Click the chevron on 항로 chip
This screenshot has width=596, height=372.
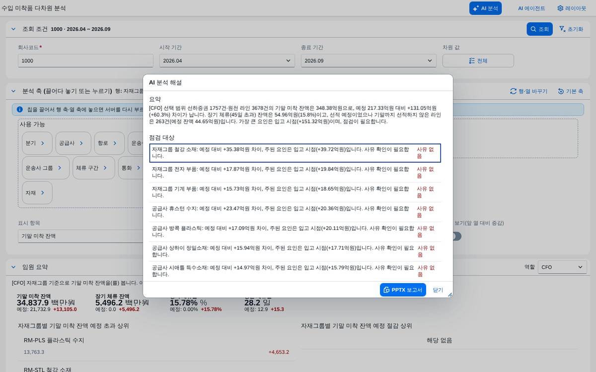coord(115,143)
